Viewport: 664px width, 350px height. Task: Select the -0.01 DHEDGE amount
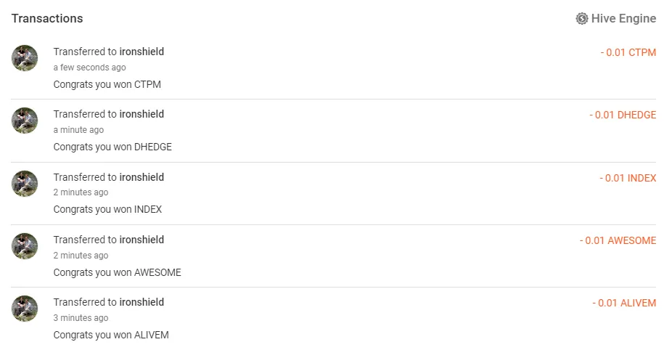622,115
